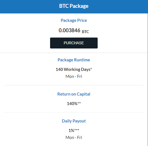148x146 pixels.
Task: Click the asterisk after Working Days
Action: point(91,69)
